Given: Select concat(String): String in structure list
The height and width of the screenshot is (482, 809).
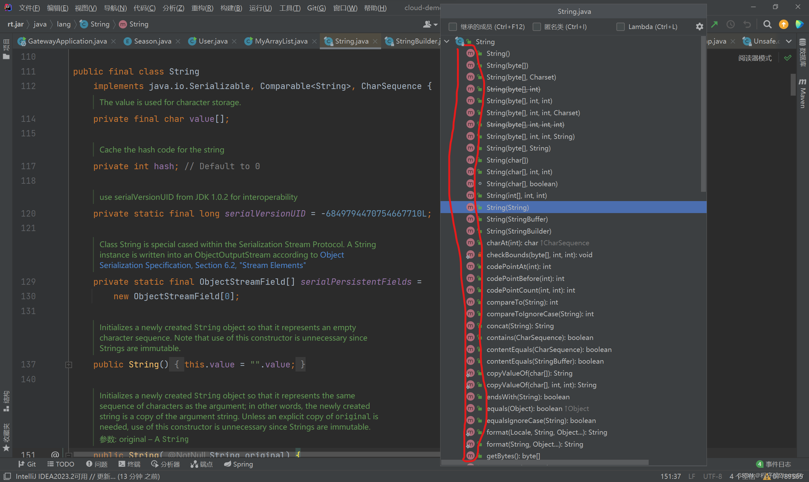Looking at the screenshot, I should [x=520, y=326].
